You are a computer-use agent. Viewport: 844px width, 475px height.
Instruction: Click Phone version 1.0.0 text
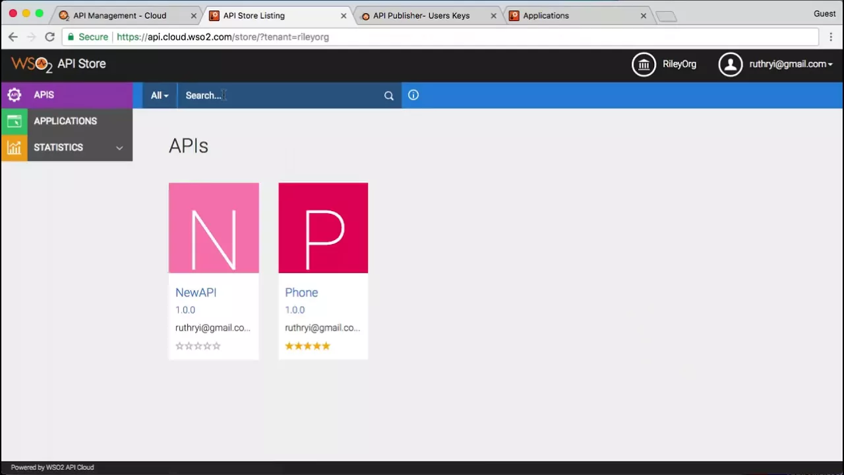coord(295,310)
